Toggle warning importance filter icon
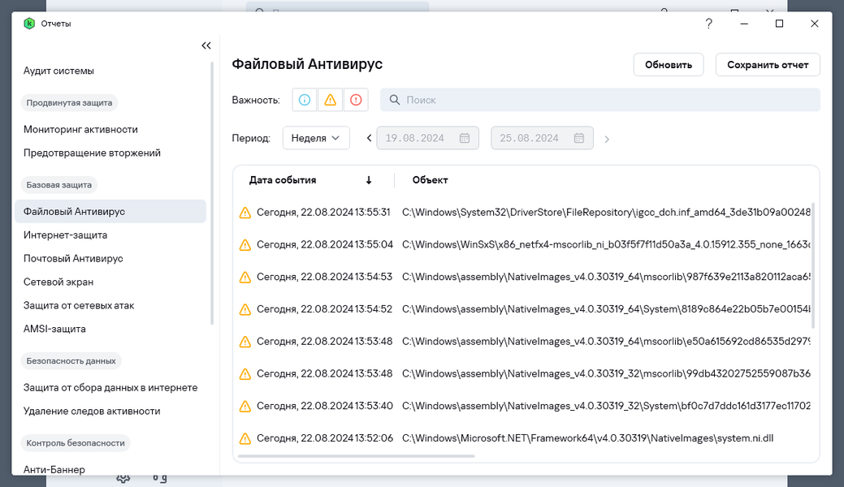The height and width of the screenshot is (487, 844). [x=330, y=100]
